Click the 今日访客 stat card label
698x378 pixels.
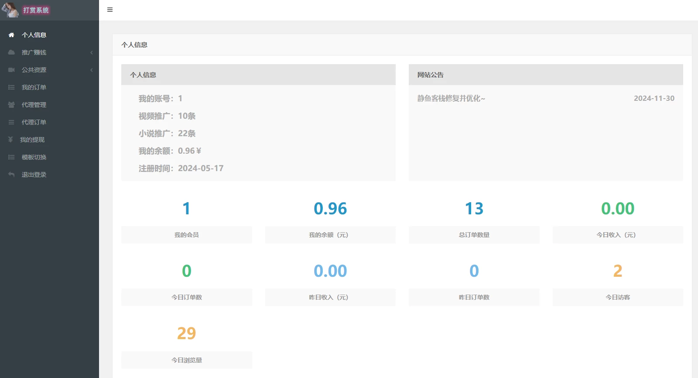coord(617,297)
